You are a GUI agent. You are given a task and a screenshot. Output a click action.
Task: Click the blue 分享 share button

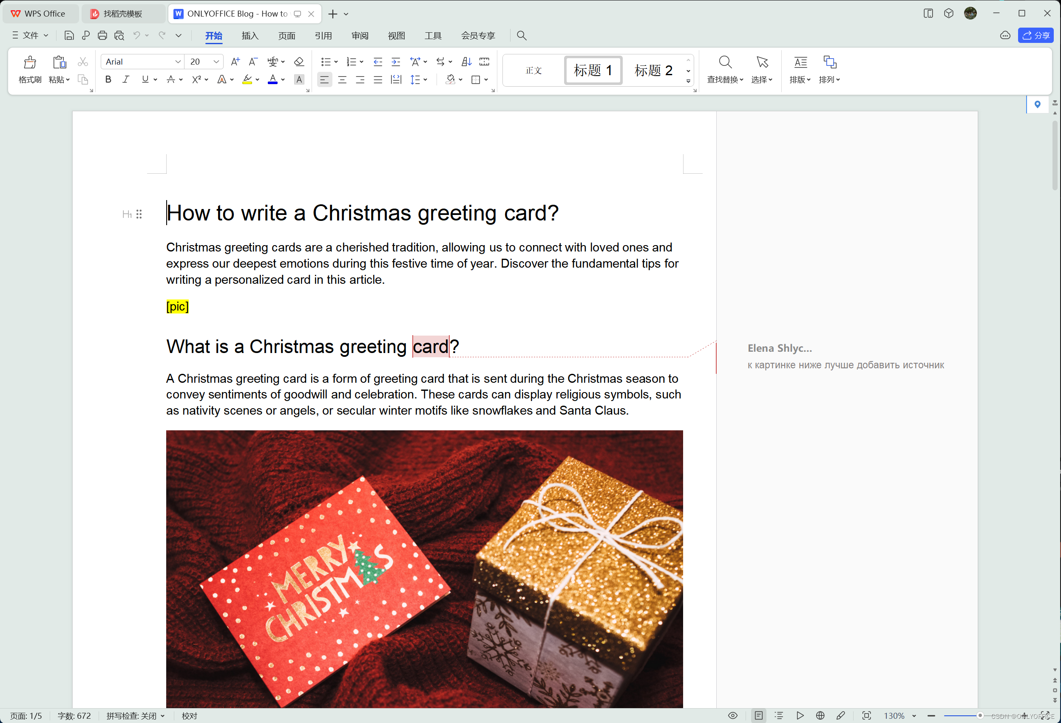(1035, 36)
